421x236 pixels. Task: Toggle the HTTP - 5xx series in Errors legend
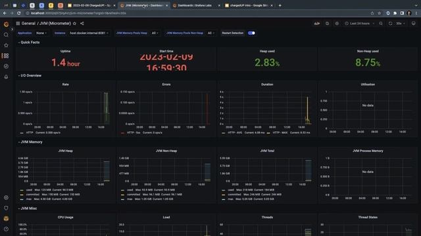pyautogui.click(x=134, y=132)
